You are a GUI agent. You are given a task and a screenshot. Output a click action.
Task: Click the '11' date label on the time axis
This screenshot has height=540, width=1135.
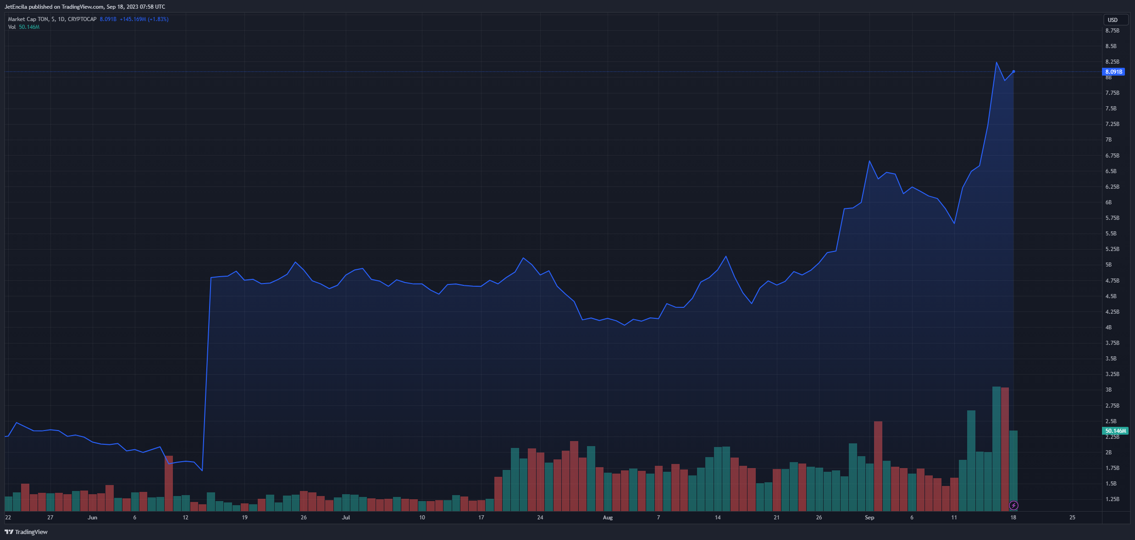click(x=954, y=518)
